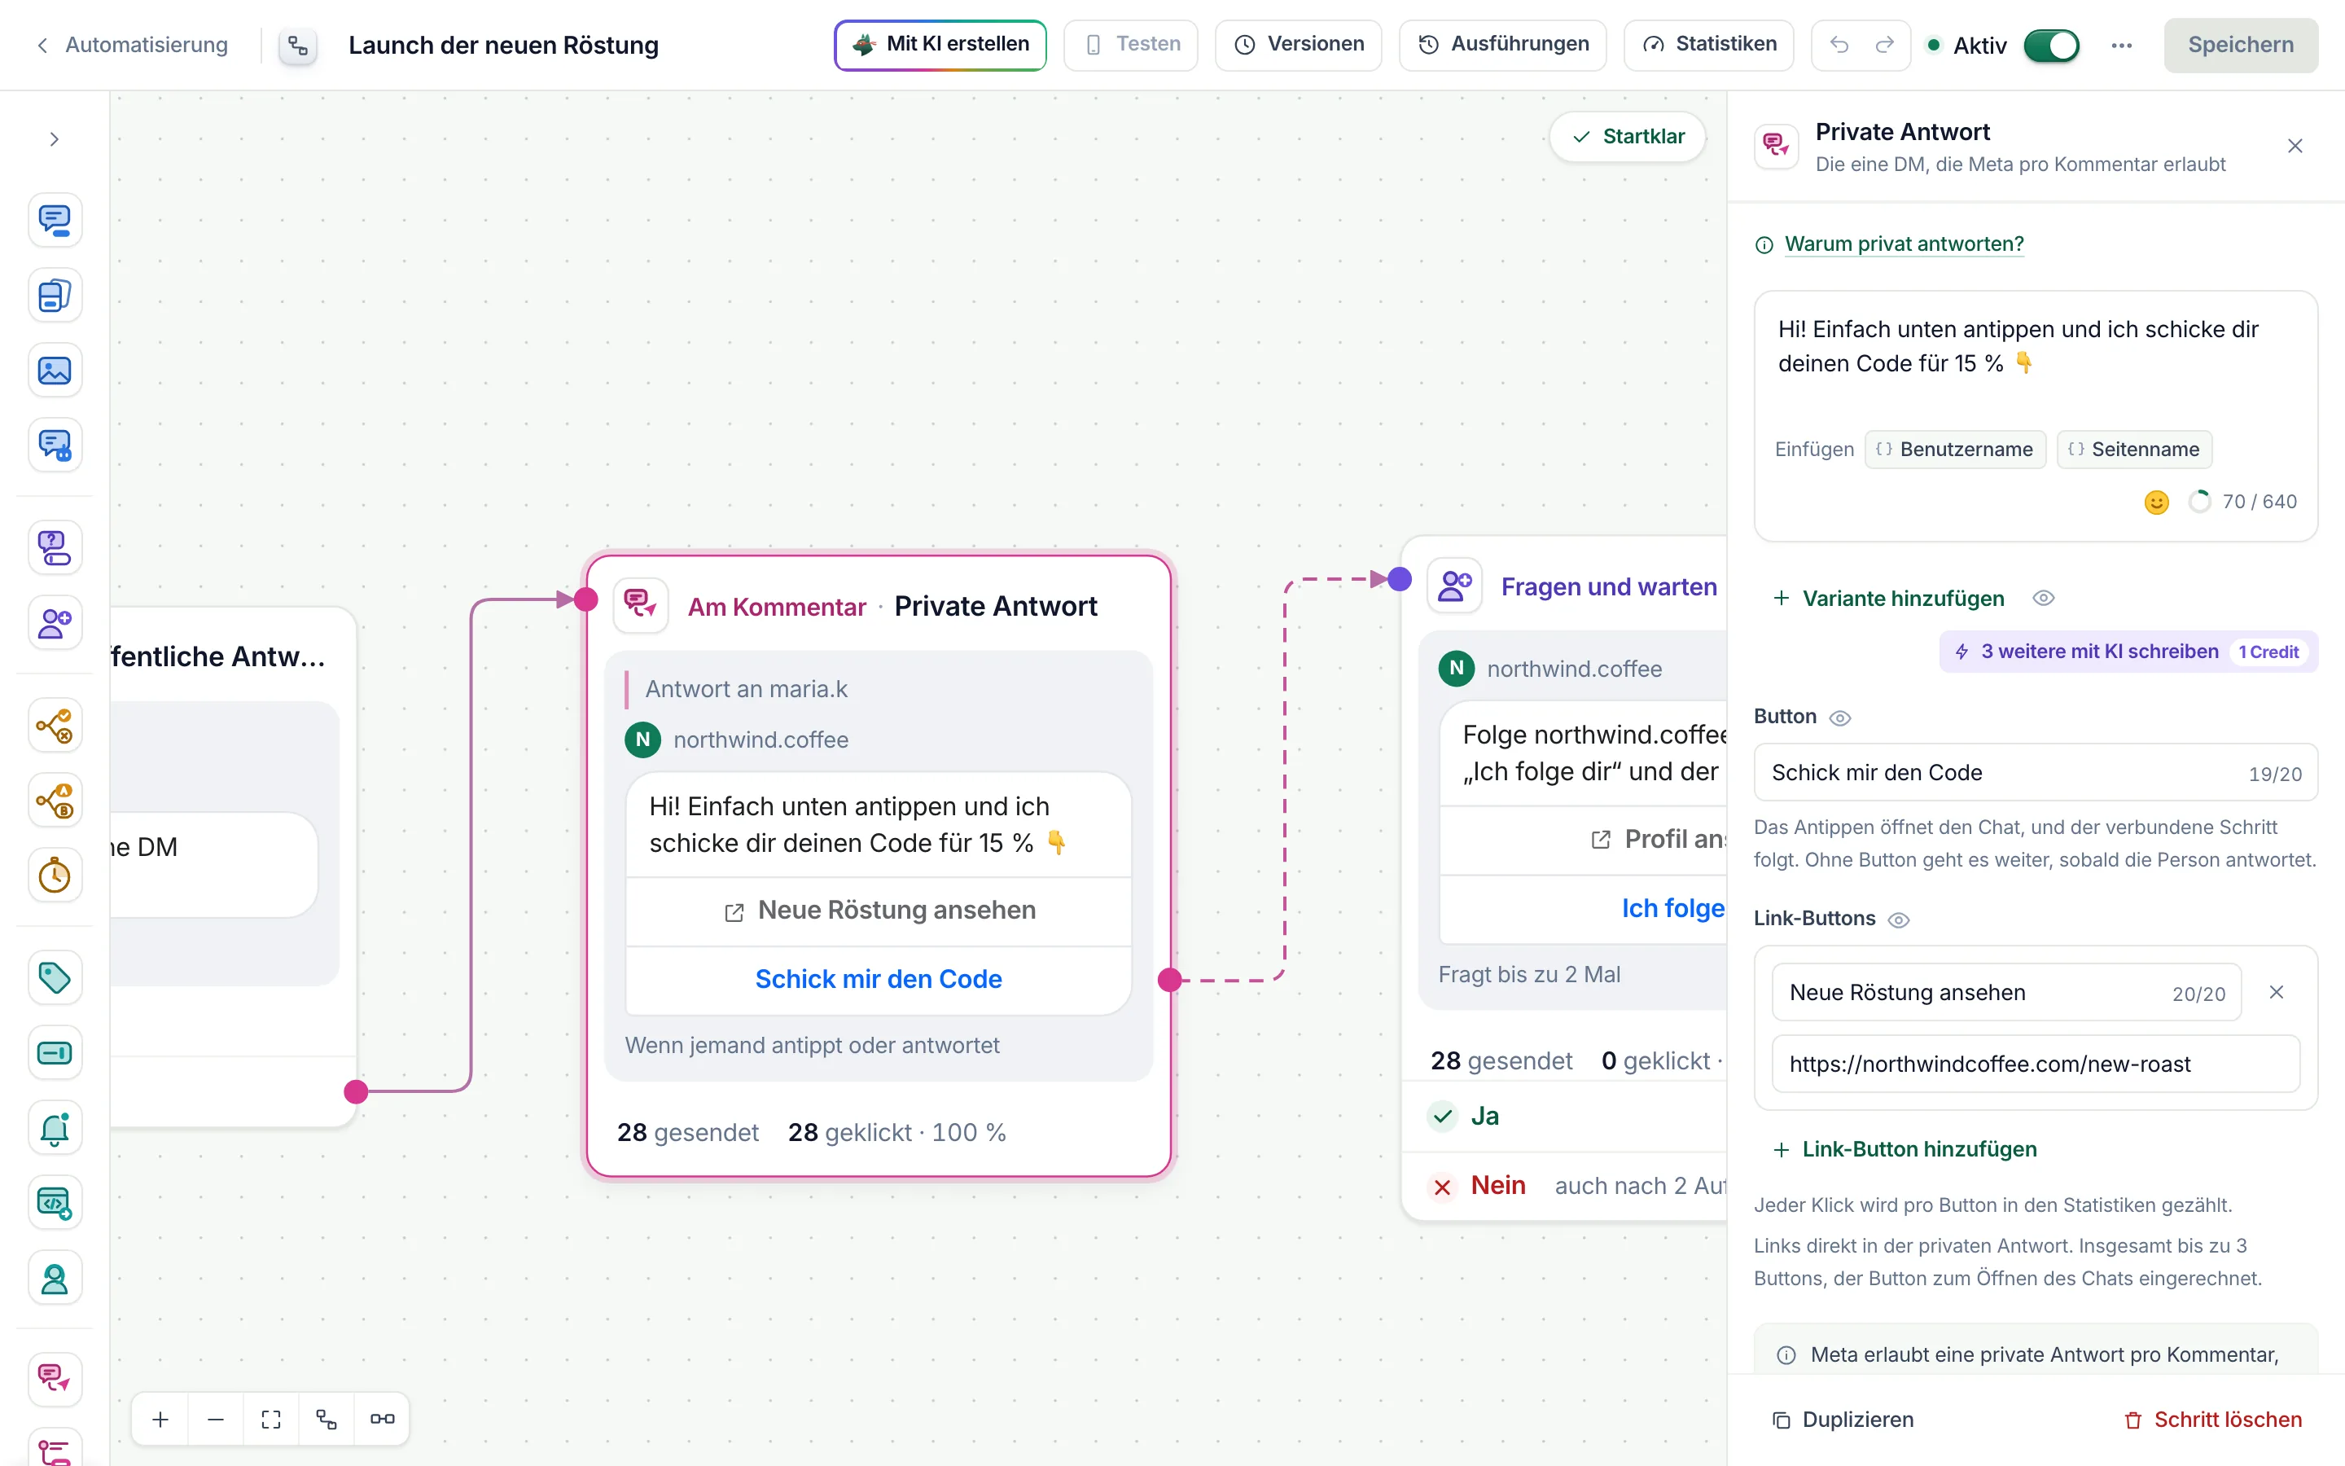Open the three-dots more options menu
This screenshot has height=1466, width=2345.
2121,46
